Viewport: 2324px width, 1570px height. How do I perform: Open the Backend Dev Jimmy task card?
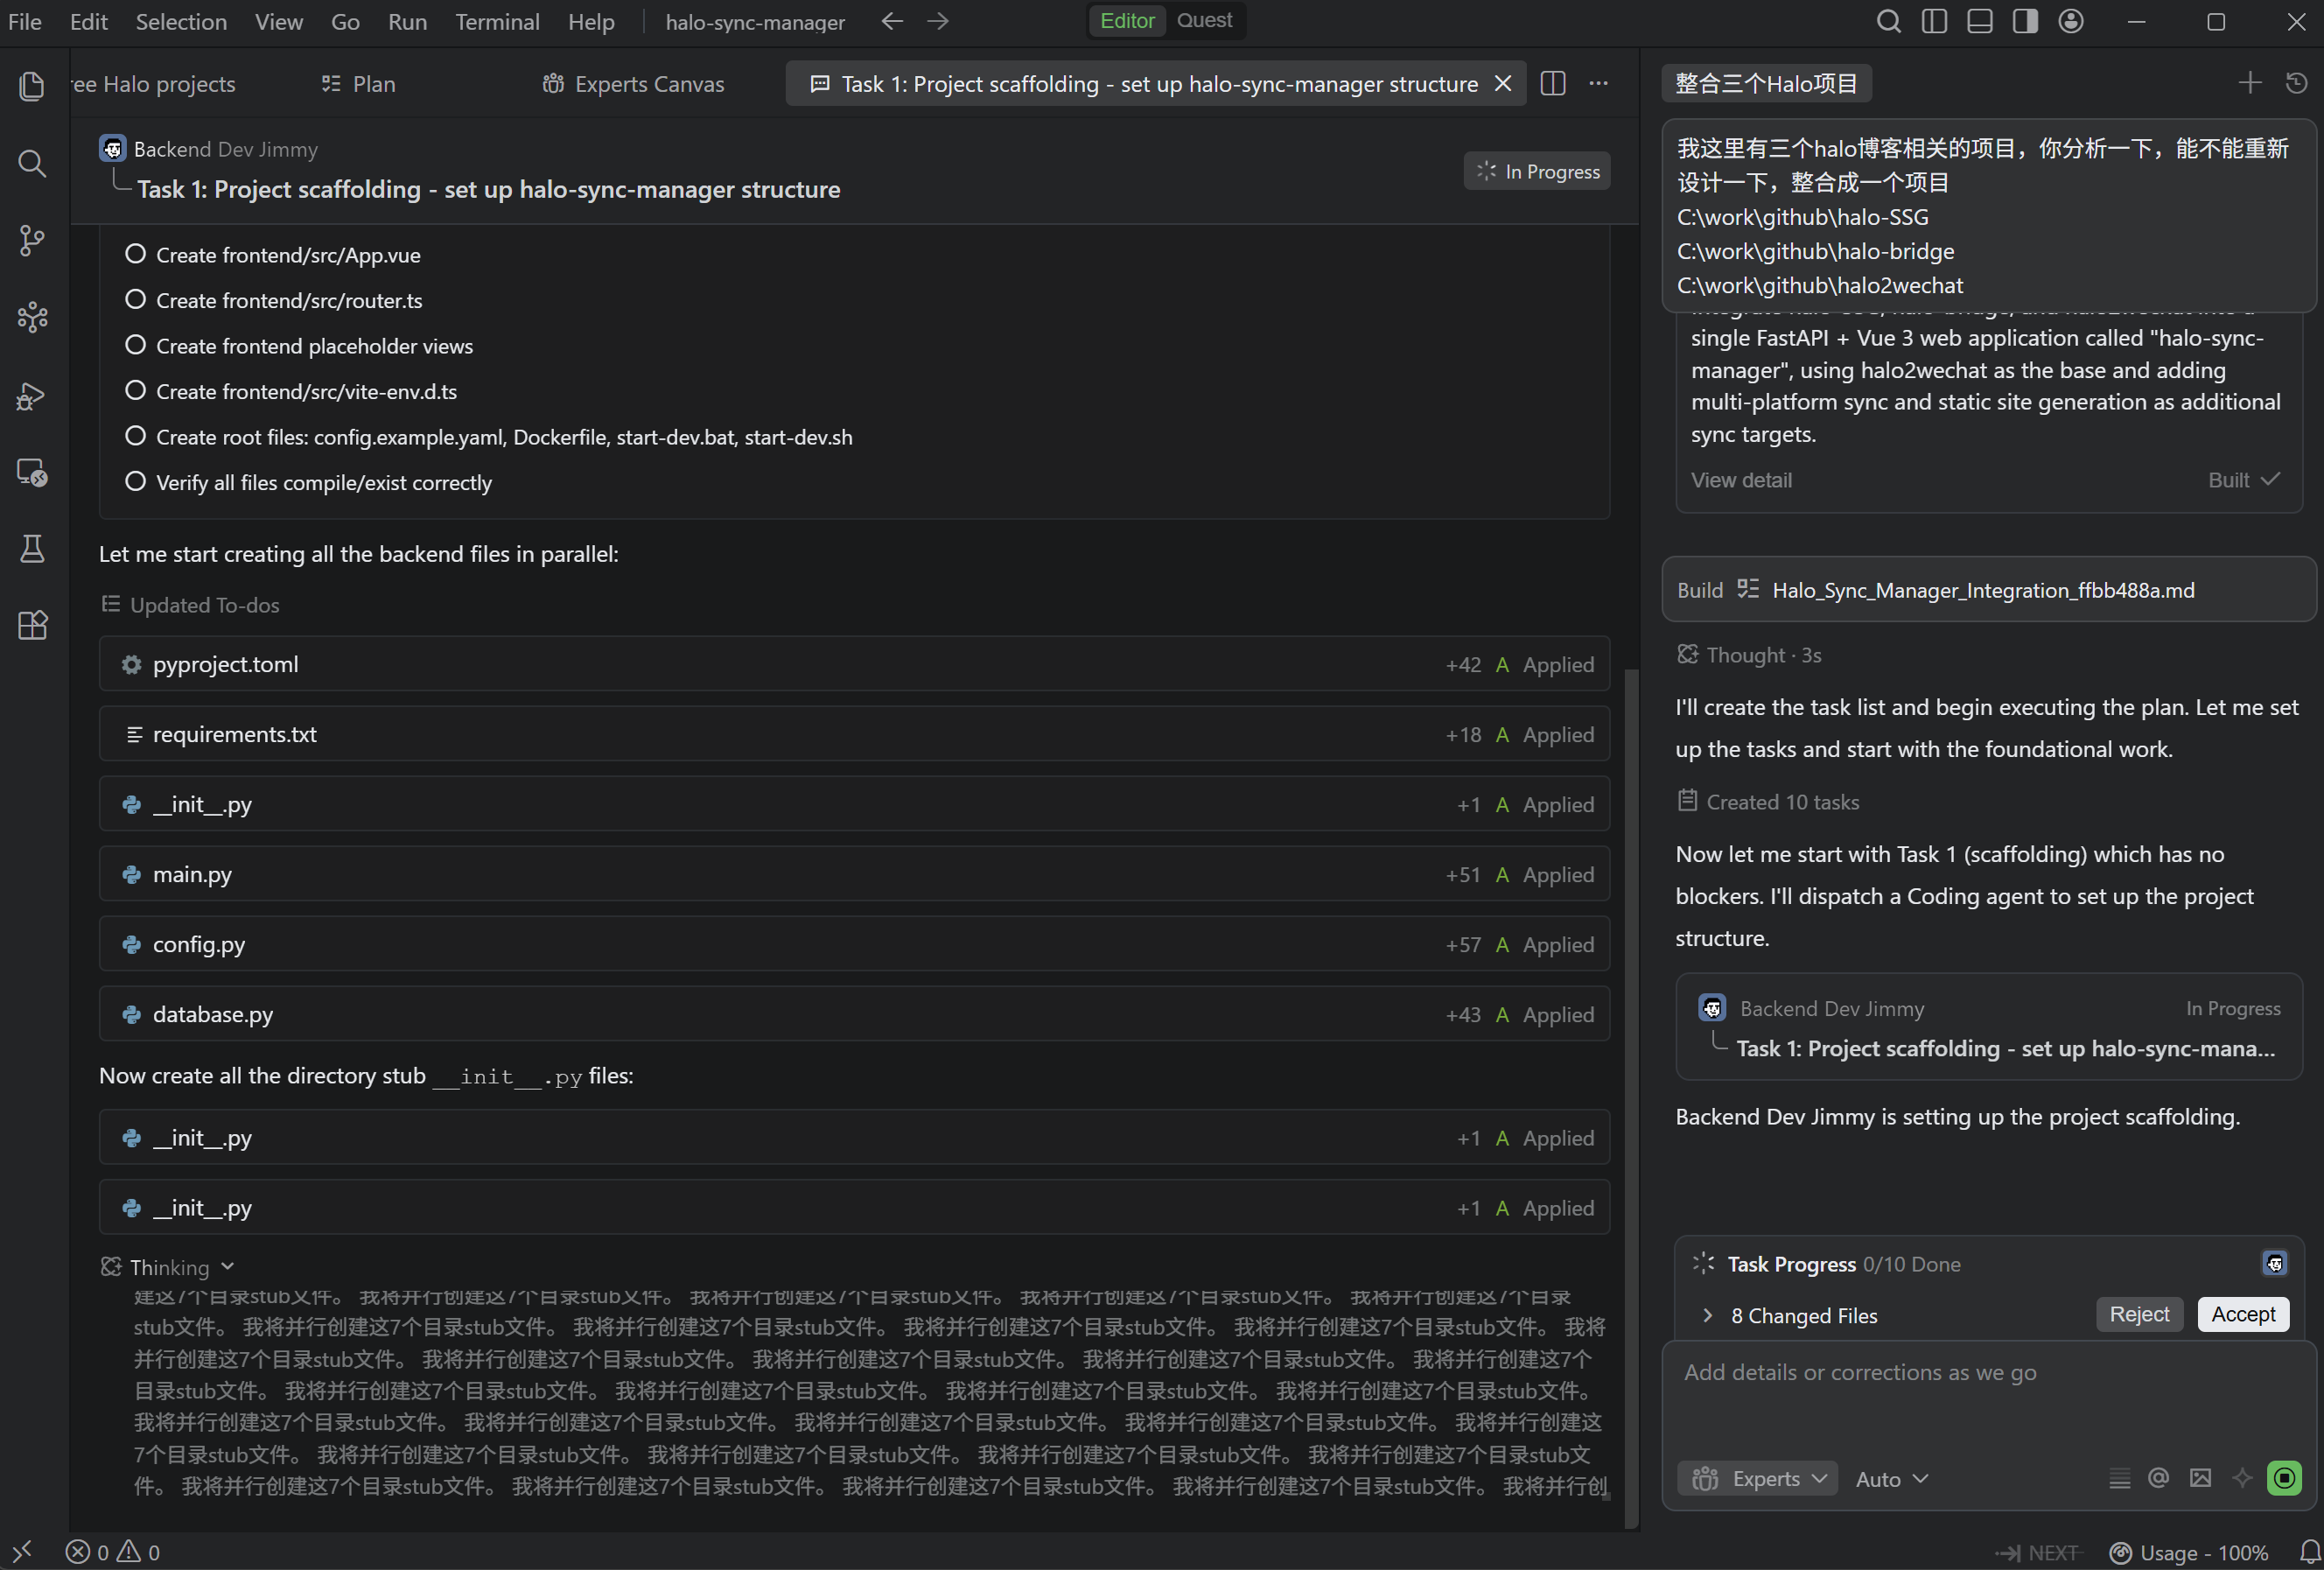click(1989, 1027)
